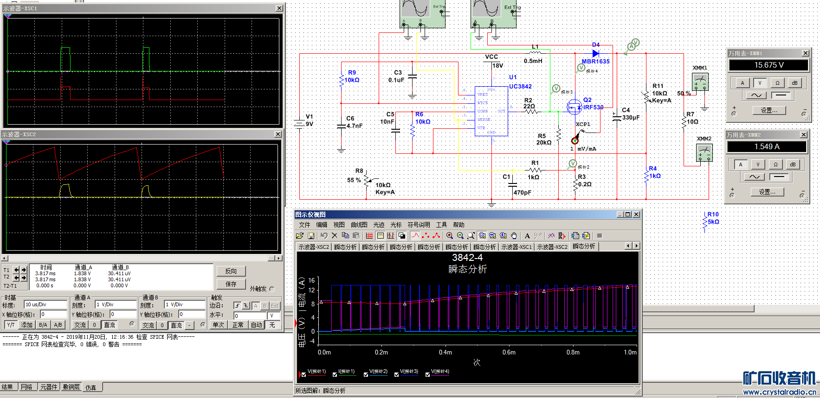Click the 反向 button on oscilloscope
This screenshot has width=820, height=398.
231,271
